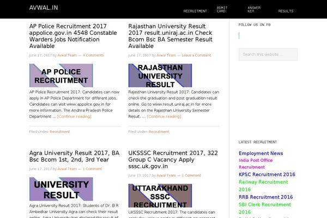Select the Latest Recruitment heading text
327x218 pixels.
[x=258, y=142]
